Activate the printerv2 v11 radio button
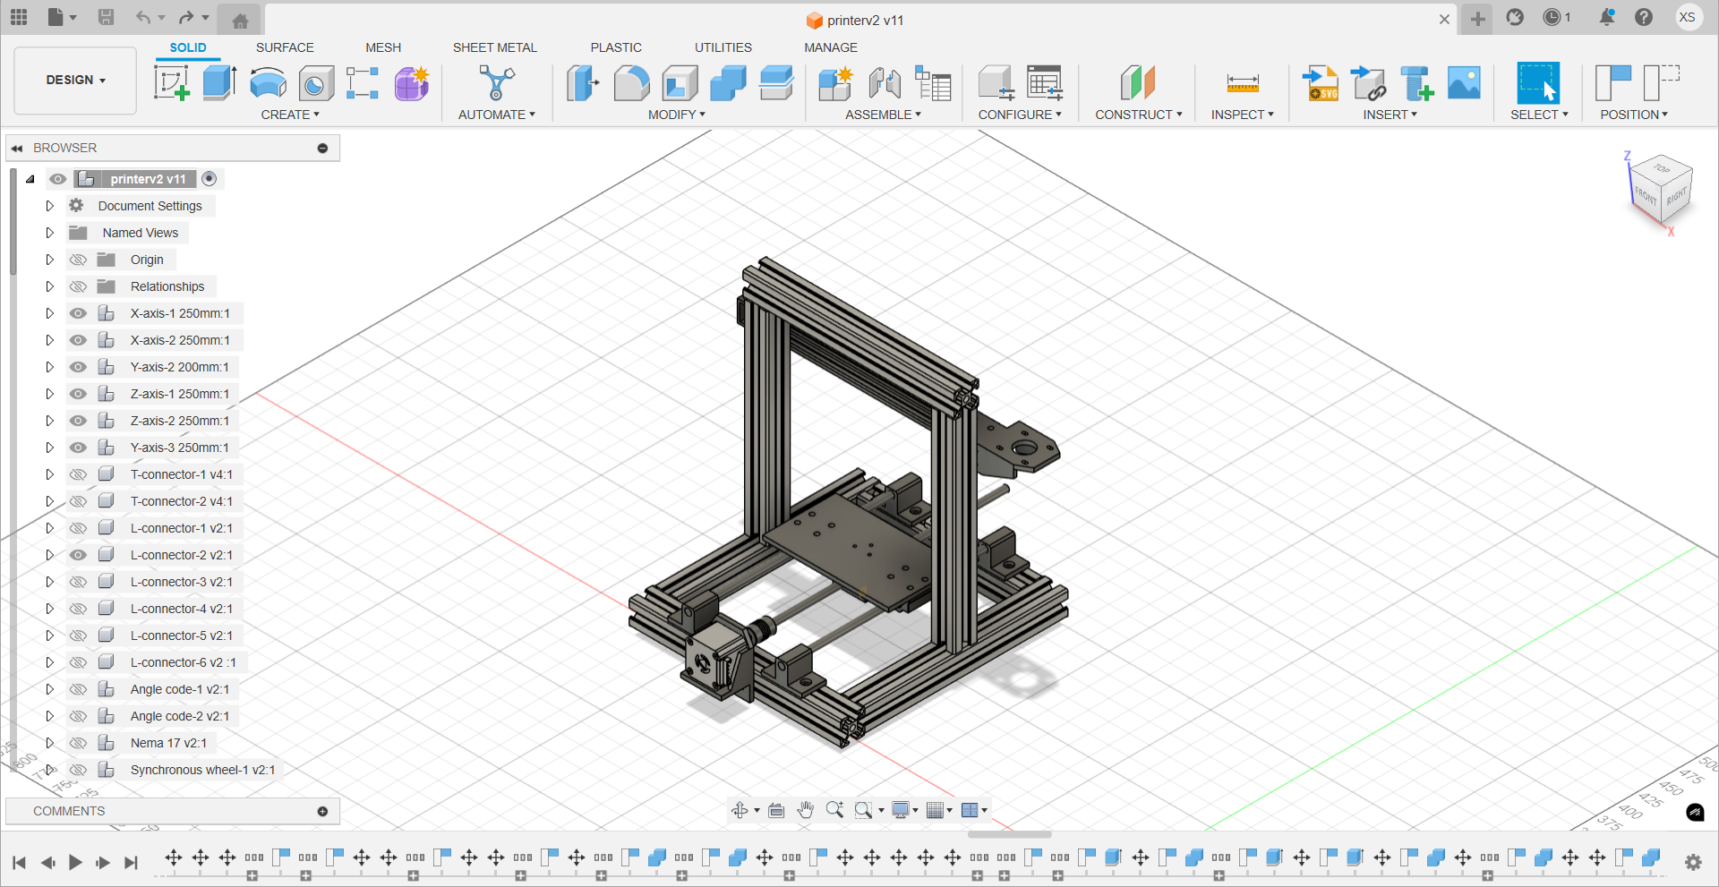Image resolution: width=1719 pixels, height=887 pixels. tap(210, 179)
